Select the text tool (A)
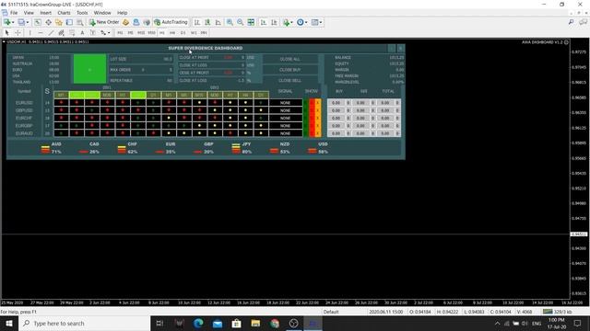This screenshot has width=590, height=331. pos(82,33)
